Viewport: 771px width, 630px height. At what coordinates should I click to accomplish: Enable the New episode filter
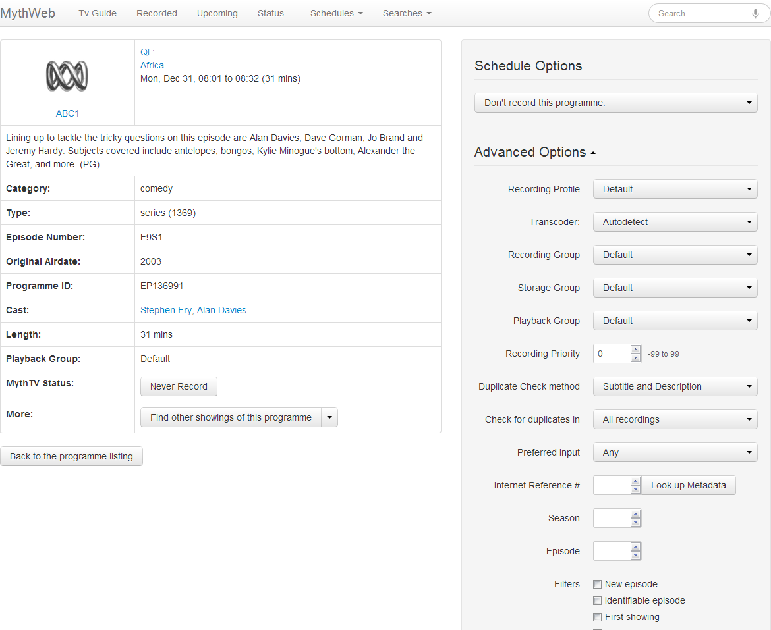[x=598, y=585]
